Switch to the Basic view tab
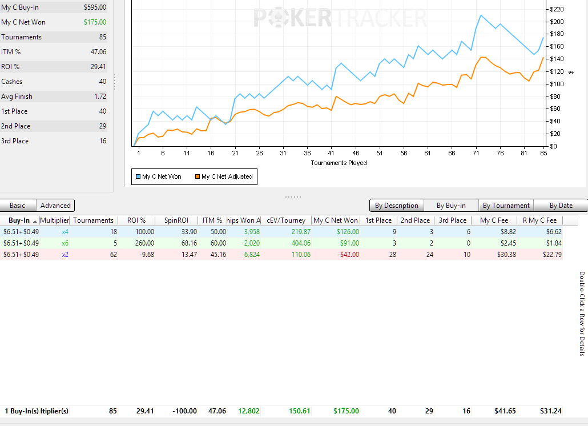The height and width of the screenshot is (426, 588). click(x=18, y=206)
